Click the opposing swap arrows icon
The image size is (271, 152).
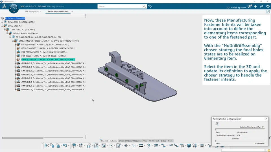click(141, 146)
